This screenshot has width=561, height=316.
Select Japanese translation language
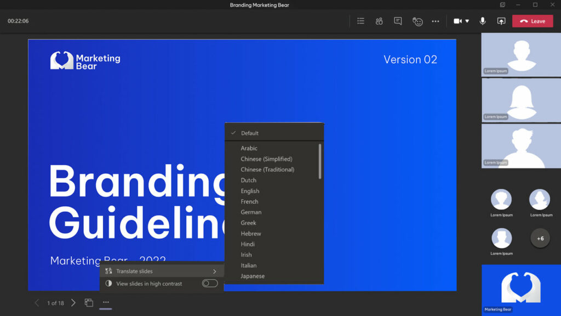253,276
